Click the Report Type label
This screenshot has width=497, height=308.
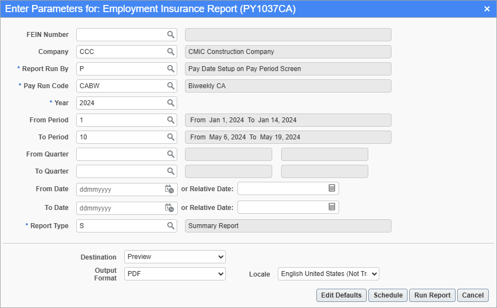pos(50,226)
